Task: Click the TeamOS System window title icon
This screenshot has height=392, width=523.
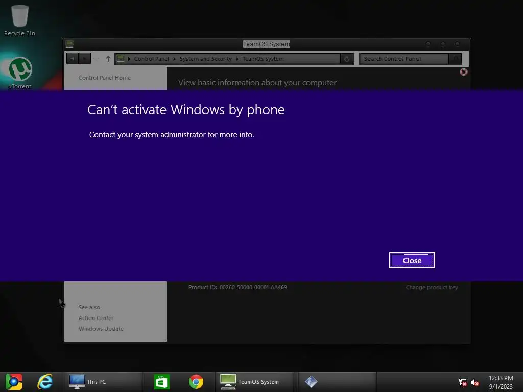Action: click(x=69, y=44)
